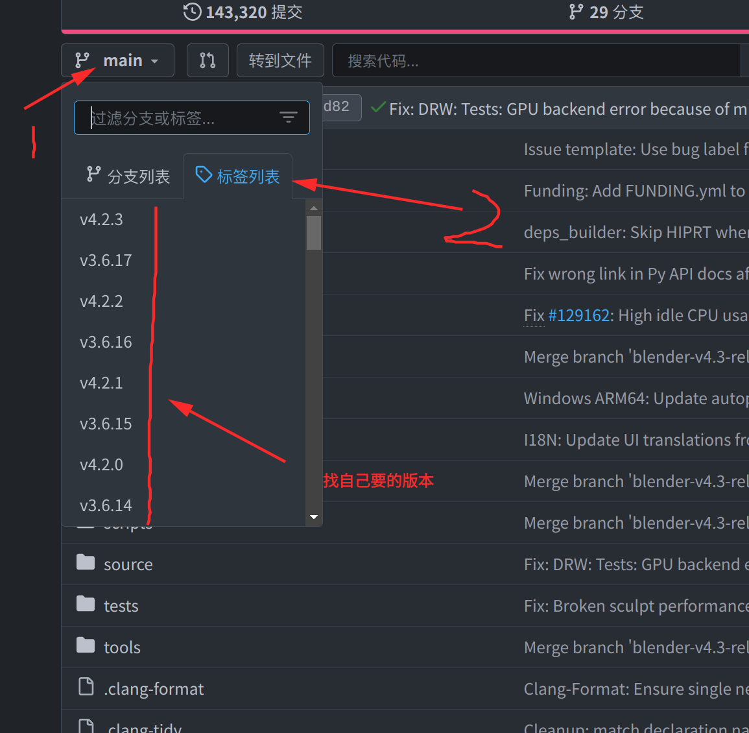749x733 pixels.
Task: Click the compare pull-request icon button
Action: [x=208, y=60]
